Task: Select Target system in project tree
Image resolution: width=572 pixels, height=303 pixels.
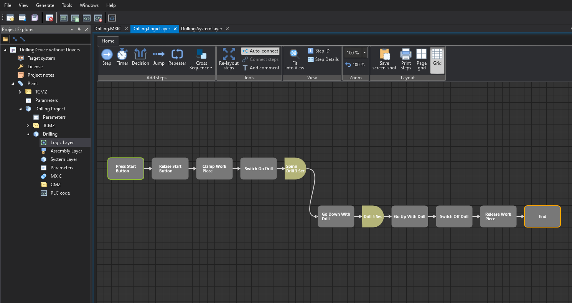Action: 41,58
